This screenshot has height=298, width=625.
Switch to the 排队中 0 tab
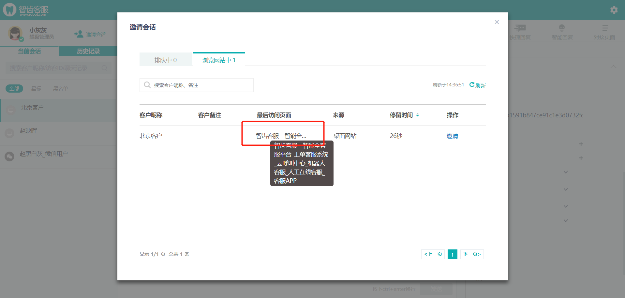[x=166, y=60]
